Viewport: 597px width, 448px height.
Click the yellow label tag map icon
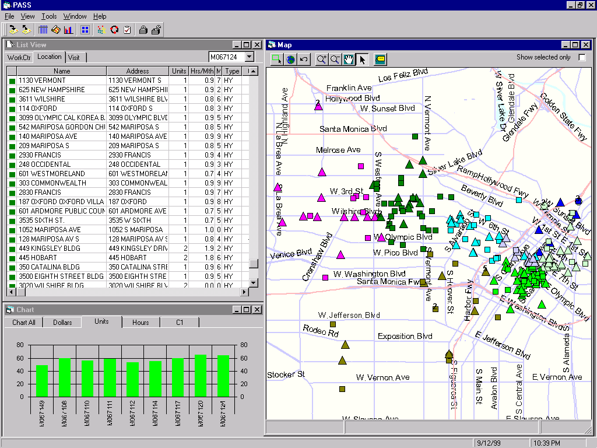pyautogui.click(x=380, y=60)
